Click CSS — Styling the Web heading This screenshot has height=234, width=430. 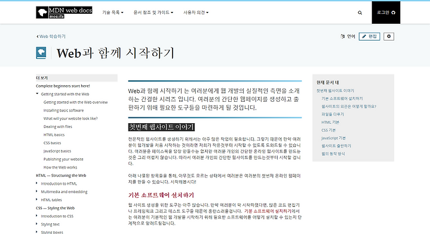click(x=55, y=208)
